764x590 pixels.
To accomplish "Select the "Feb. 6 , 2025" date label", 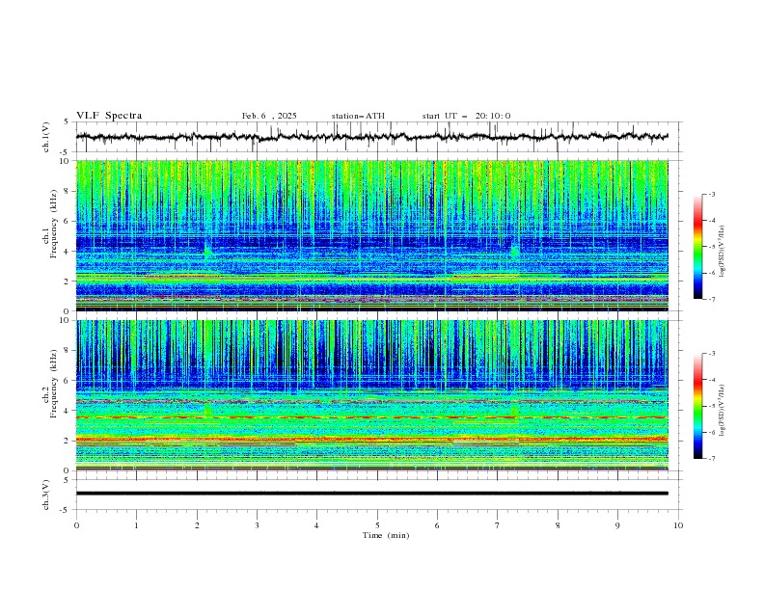I will (269, 116).
